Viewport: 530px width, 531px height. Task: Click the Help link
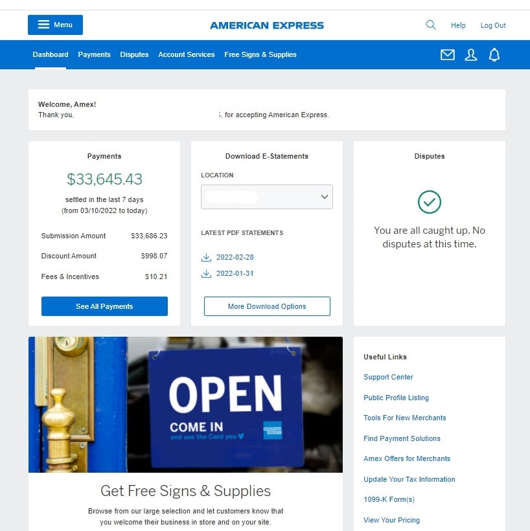coord(458,25)
